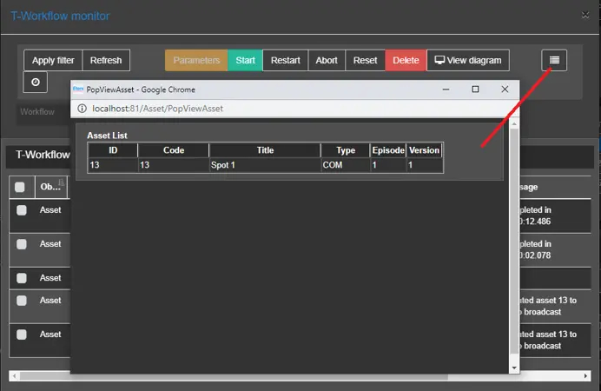Open the Parameters option

tap(196, 61)
